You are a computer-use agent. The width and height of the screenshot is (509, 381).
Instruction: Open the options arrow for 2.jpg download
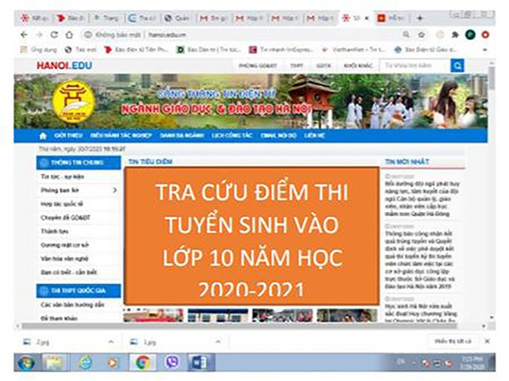coord(111,341)
